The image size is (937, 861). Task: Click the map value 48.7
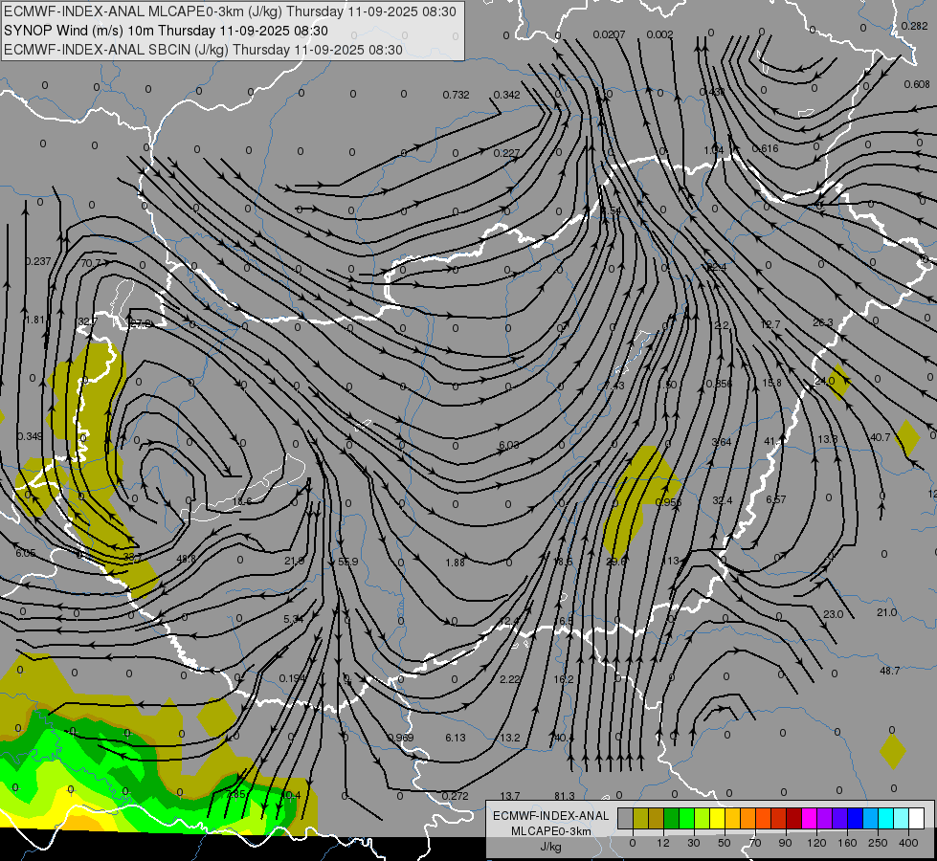(x=890, y=671)
